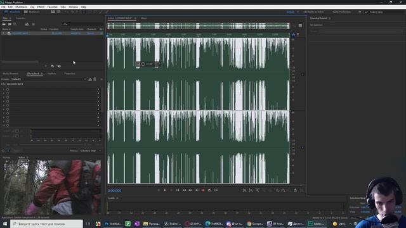Open the Effects menu
Viewport: 406px width, 228px height.
pyautogui.click(x=41, y=7)
